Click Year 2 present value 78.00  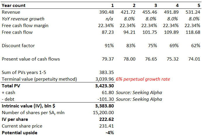pos(130,59)
